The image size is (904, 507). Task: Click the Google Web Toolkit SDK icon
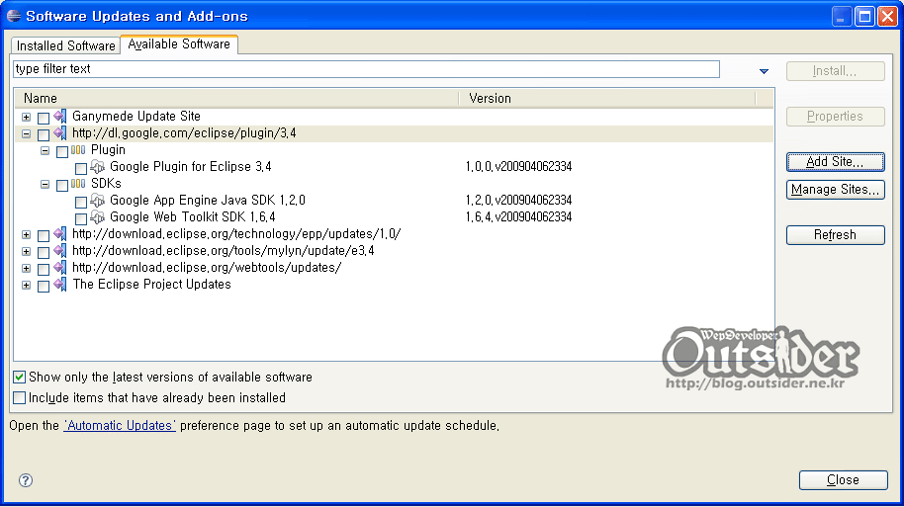click(x=98, y=217)
